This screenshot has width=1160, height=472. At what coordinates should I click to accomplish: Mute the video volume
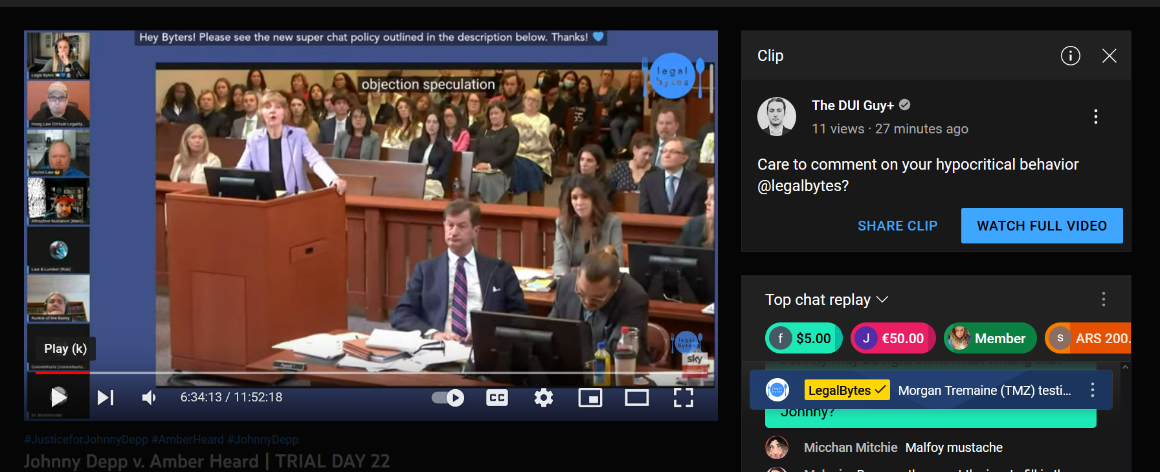[149, 397]
